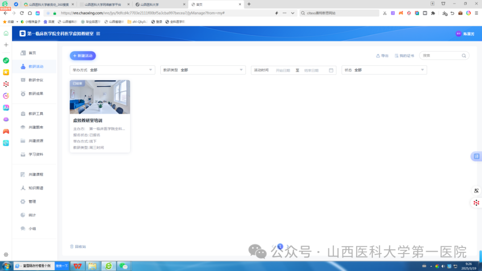This screenshot has width=482, height=271.
Task: Click the calendar icon in 活动时间 field
Action: point(331,70)
